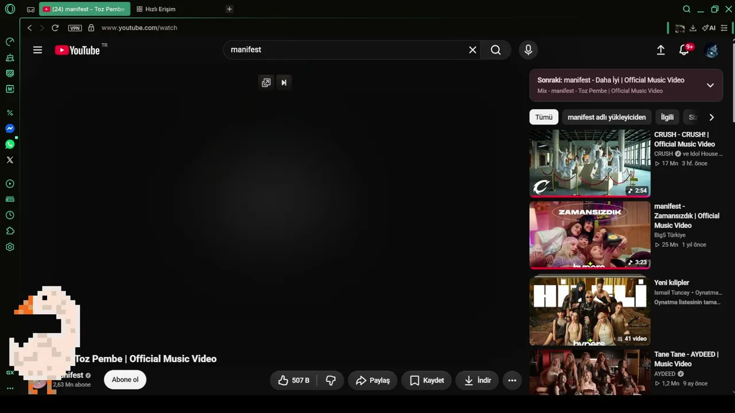Open a new browser tab
This screenshot has height=413, width=735.
click(229, 9)
